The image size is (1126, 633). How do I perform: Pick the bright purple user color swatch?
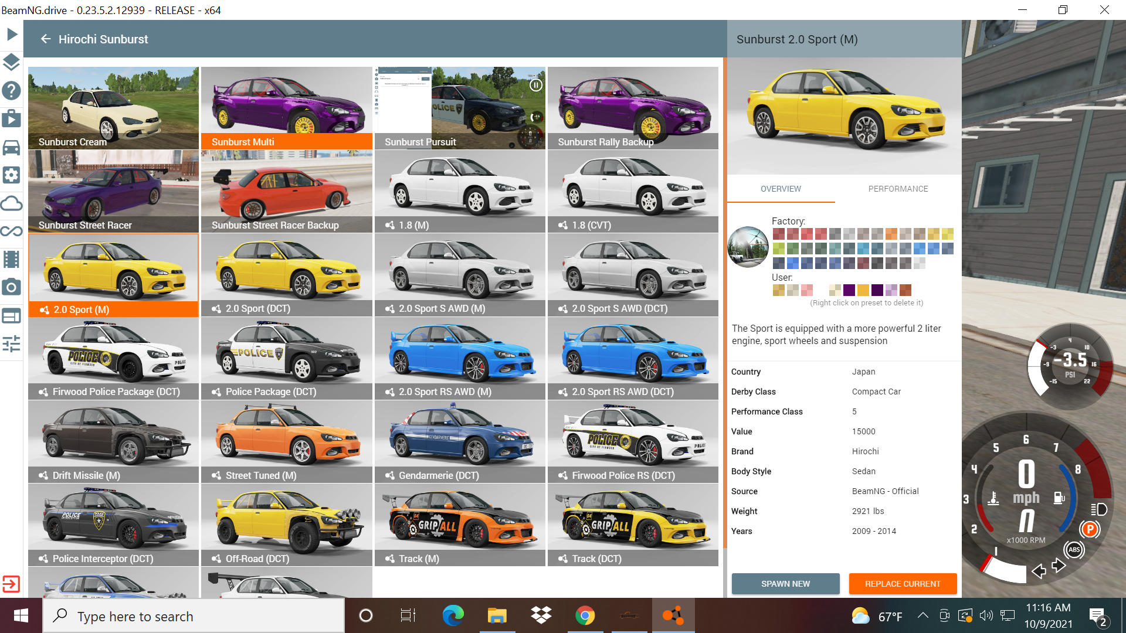(849, 290)
